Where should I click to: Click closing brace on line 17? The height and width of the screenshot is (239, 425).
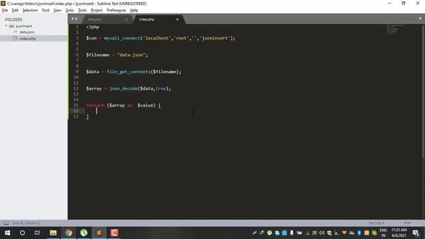88,117
